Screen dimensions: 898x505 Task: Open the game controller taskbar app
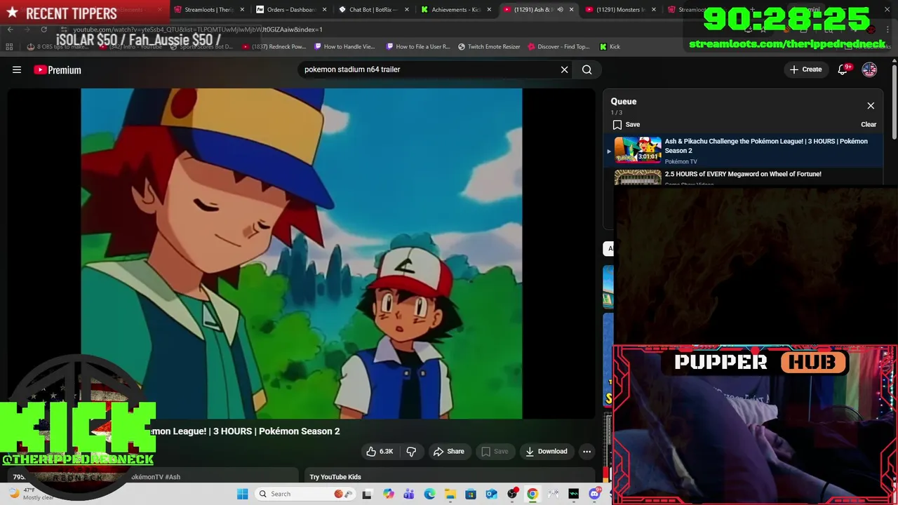click(x=554, y=494)
